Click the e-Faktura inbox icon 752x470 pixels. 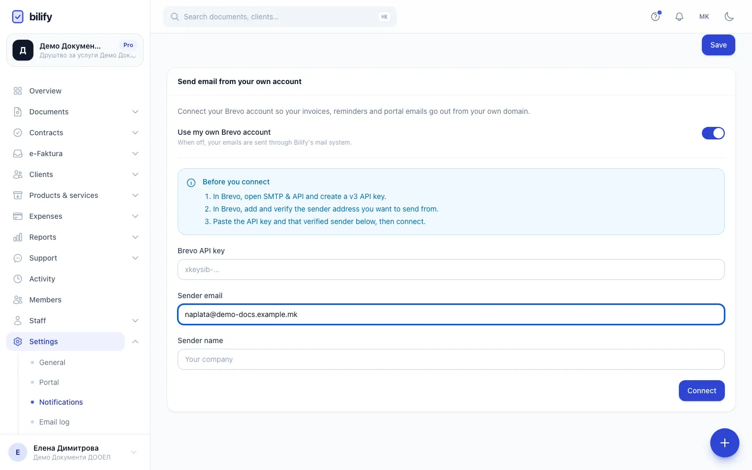pos(18,154)
